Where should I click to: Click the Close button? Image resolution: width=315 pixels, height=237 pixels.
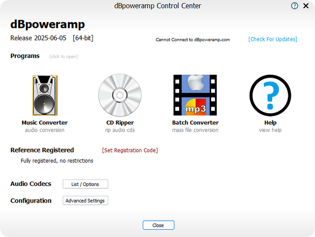[x=158, y=225]
